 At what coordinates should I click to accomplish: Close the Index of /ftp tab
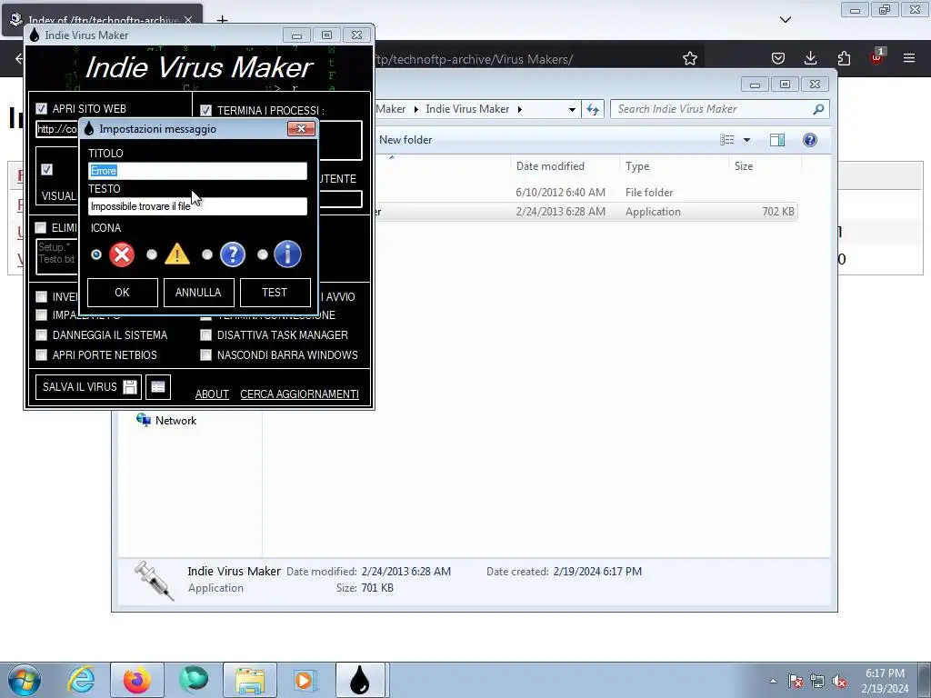click(x=188, y=20)
